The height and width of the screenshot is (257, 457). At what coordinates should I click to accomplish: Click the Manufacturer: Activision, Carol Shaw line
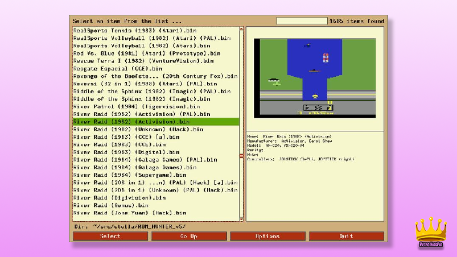[x=290, y=141]
